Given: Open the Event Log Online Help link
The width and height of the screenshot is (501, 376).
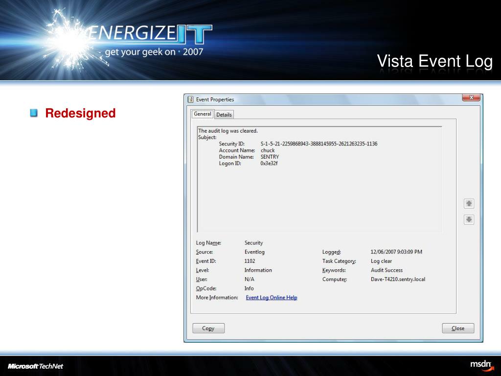Looking at the screenshot, I should [272, 297].
